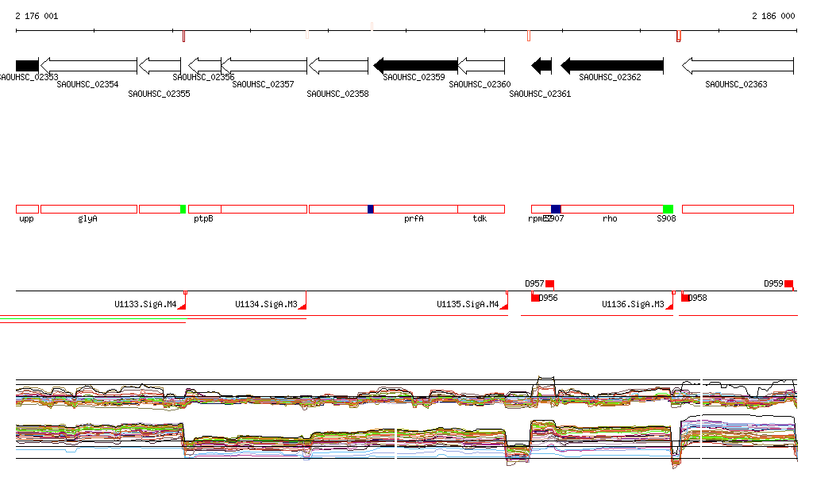Click the D956 red marker
This screenshot has width=813, height=485.
click(x=536, y=298)
